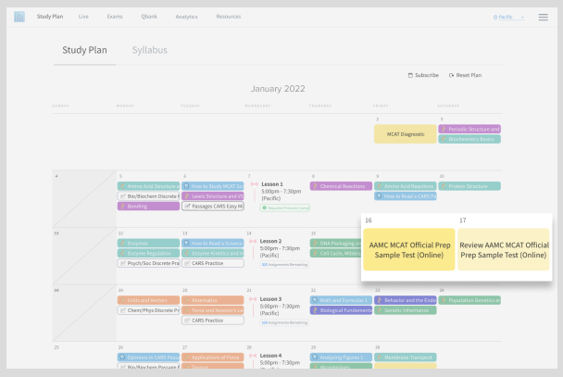The image size is (563, 377).
Task: Open How to Read a CARS Passage event
Action: 406,196
